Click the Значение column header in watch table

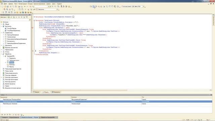click(x=106, y=97)
